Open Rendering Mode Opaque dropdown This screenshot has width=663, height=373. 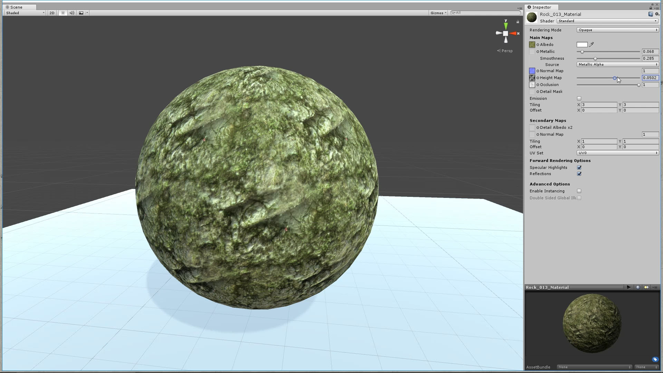(617, 30)
